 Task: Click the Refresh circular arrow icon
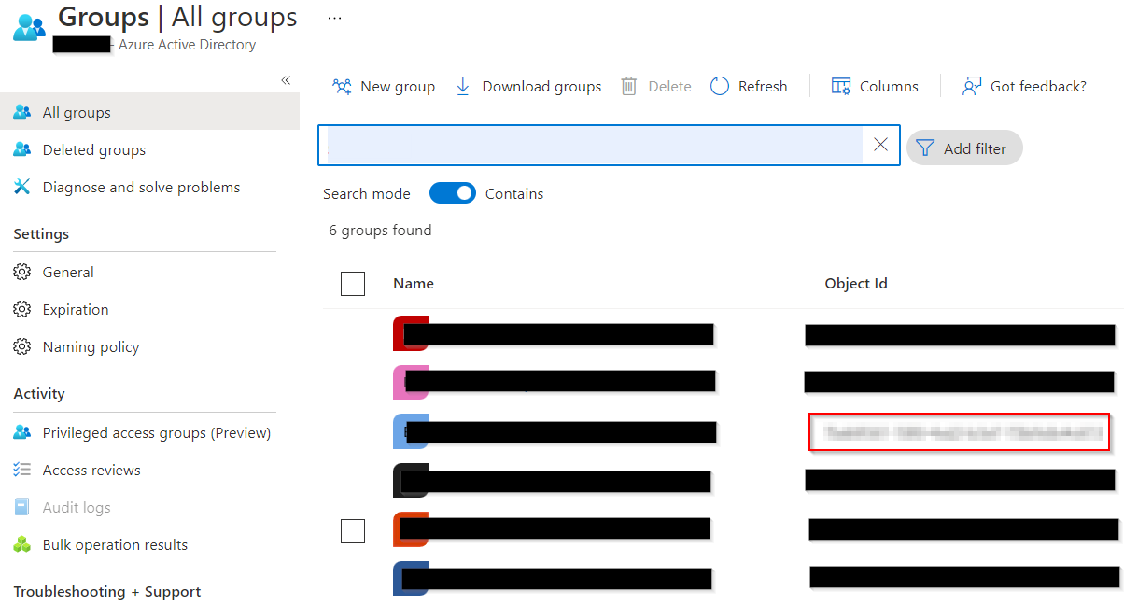coord(719,86)
